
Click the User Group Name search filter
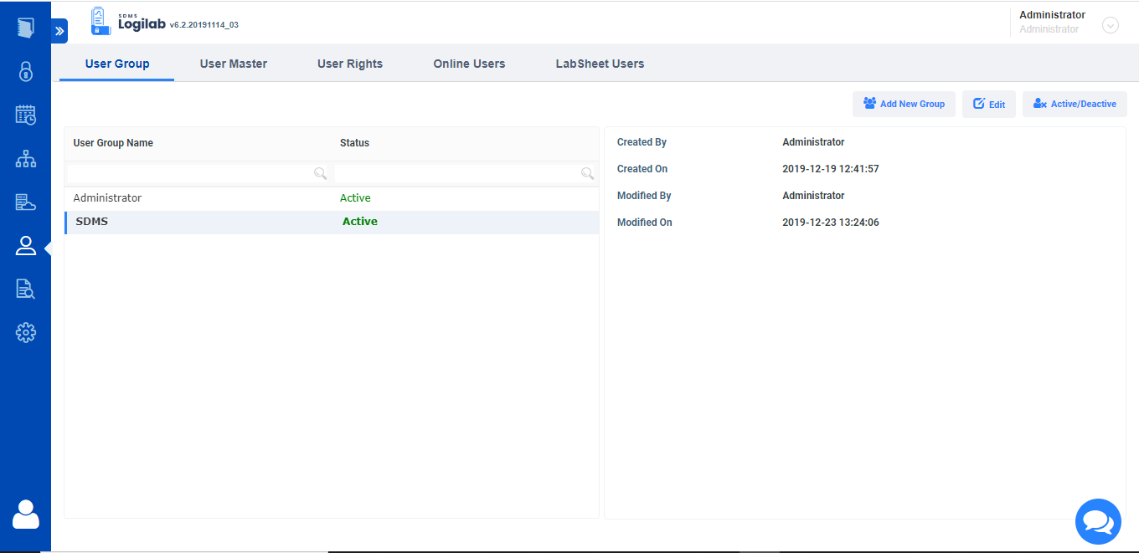[x=193, y=173]
